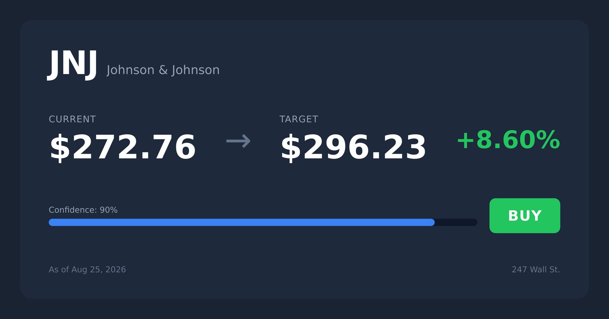Open the 247 Wall St. source credit
This screenshot has width=609, height=319.
[536, 270]
